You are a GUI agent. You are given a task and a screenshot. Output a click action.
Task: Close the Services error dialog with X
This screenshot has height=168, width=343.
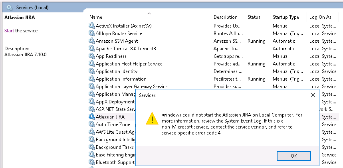[x=313, y=95]
